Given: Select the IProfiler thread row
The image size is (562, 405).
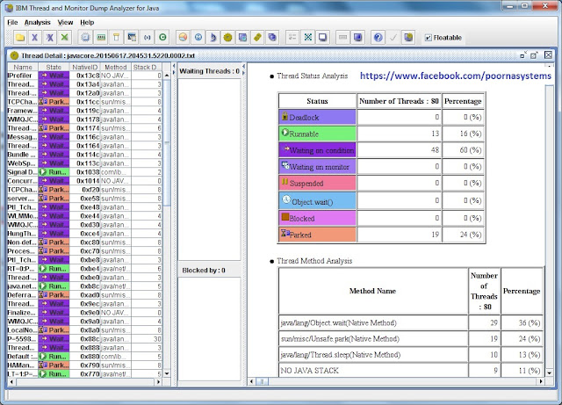Looking at the screenshot, I should pyautogui.click(x=85, y=76).
